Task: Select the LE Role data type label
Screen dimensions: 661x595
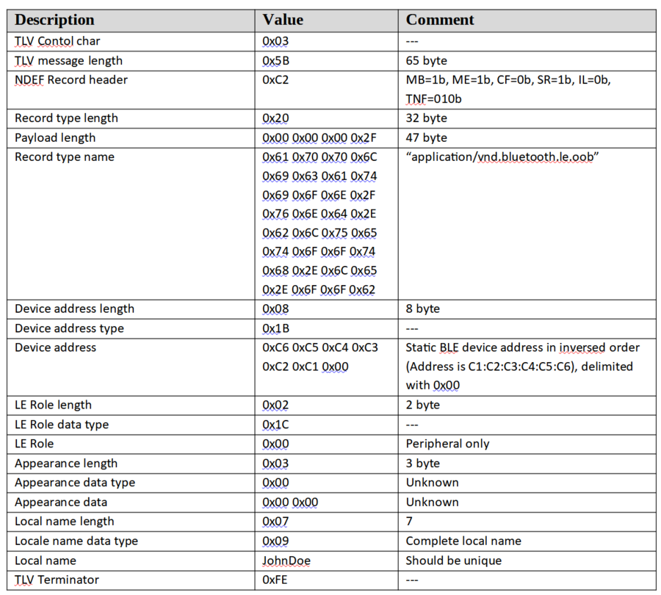Action: (x=62, y=424)
